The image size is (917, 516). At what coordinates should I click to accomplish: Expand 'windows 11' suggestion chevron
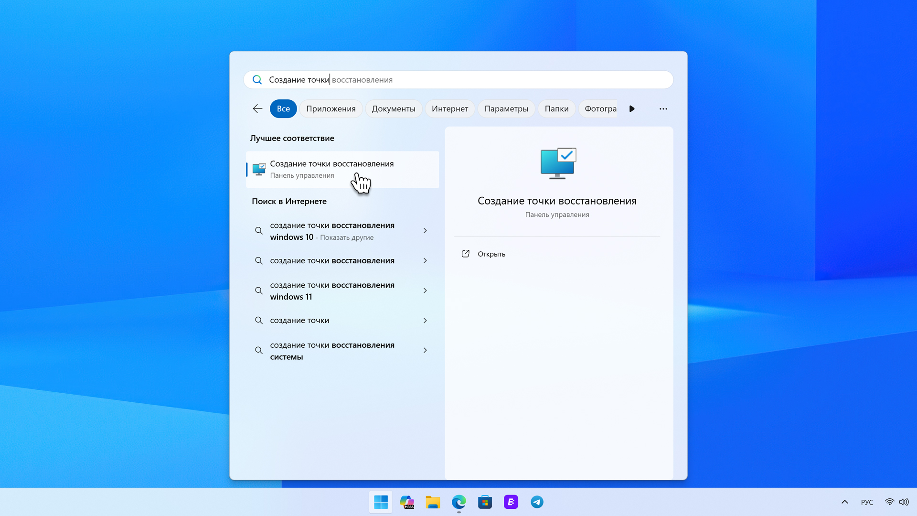(425, 290)
